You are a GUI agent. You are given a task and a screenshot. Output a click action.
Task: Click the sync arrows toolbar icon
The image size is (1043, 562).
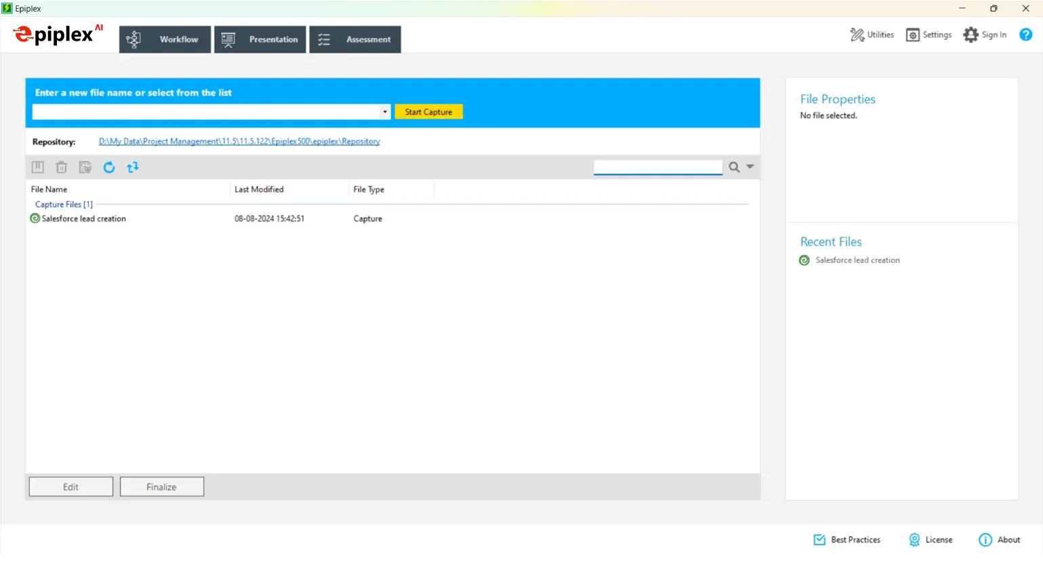(x=133, y=167)
